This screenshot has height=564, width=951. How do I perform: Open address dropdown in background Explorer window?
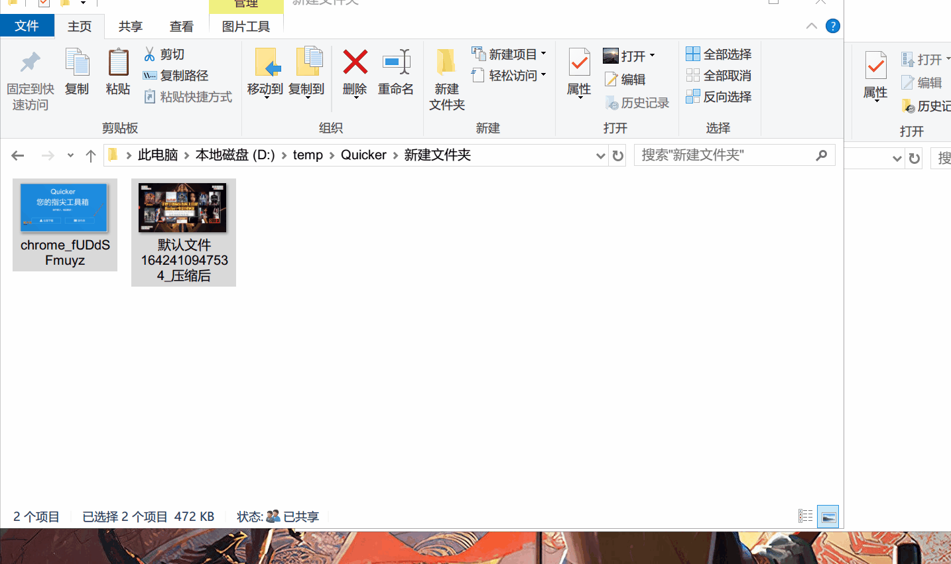(x=897, y=159)
